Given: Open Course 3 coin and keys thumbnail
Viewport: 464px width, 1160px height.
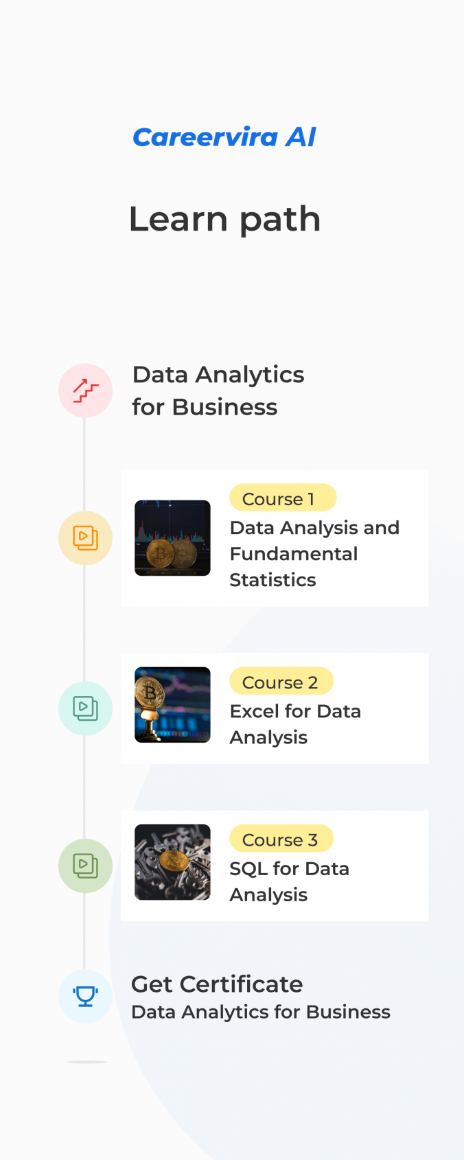Looking at the screenshot, I should click(172, 862).
